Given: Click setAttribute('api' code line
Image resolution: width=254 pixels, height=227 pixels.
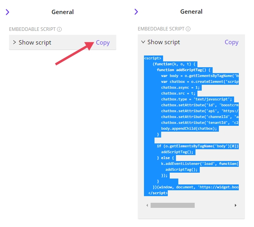Looking at the screenshot, I should [200, 111].
